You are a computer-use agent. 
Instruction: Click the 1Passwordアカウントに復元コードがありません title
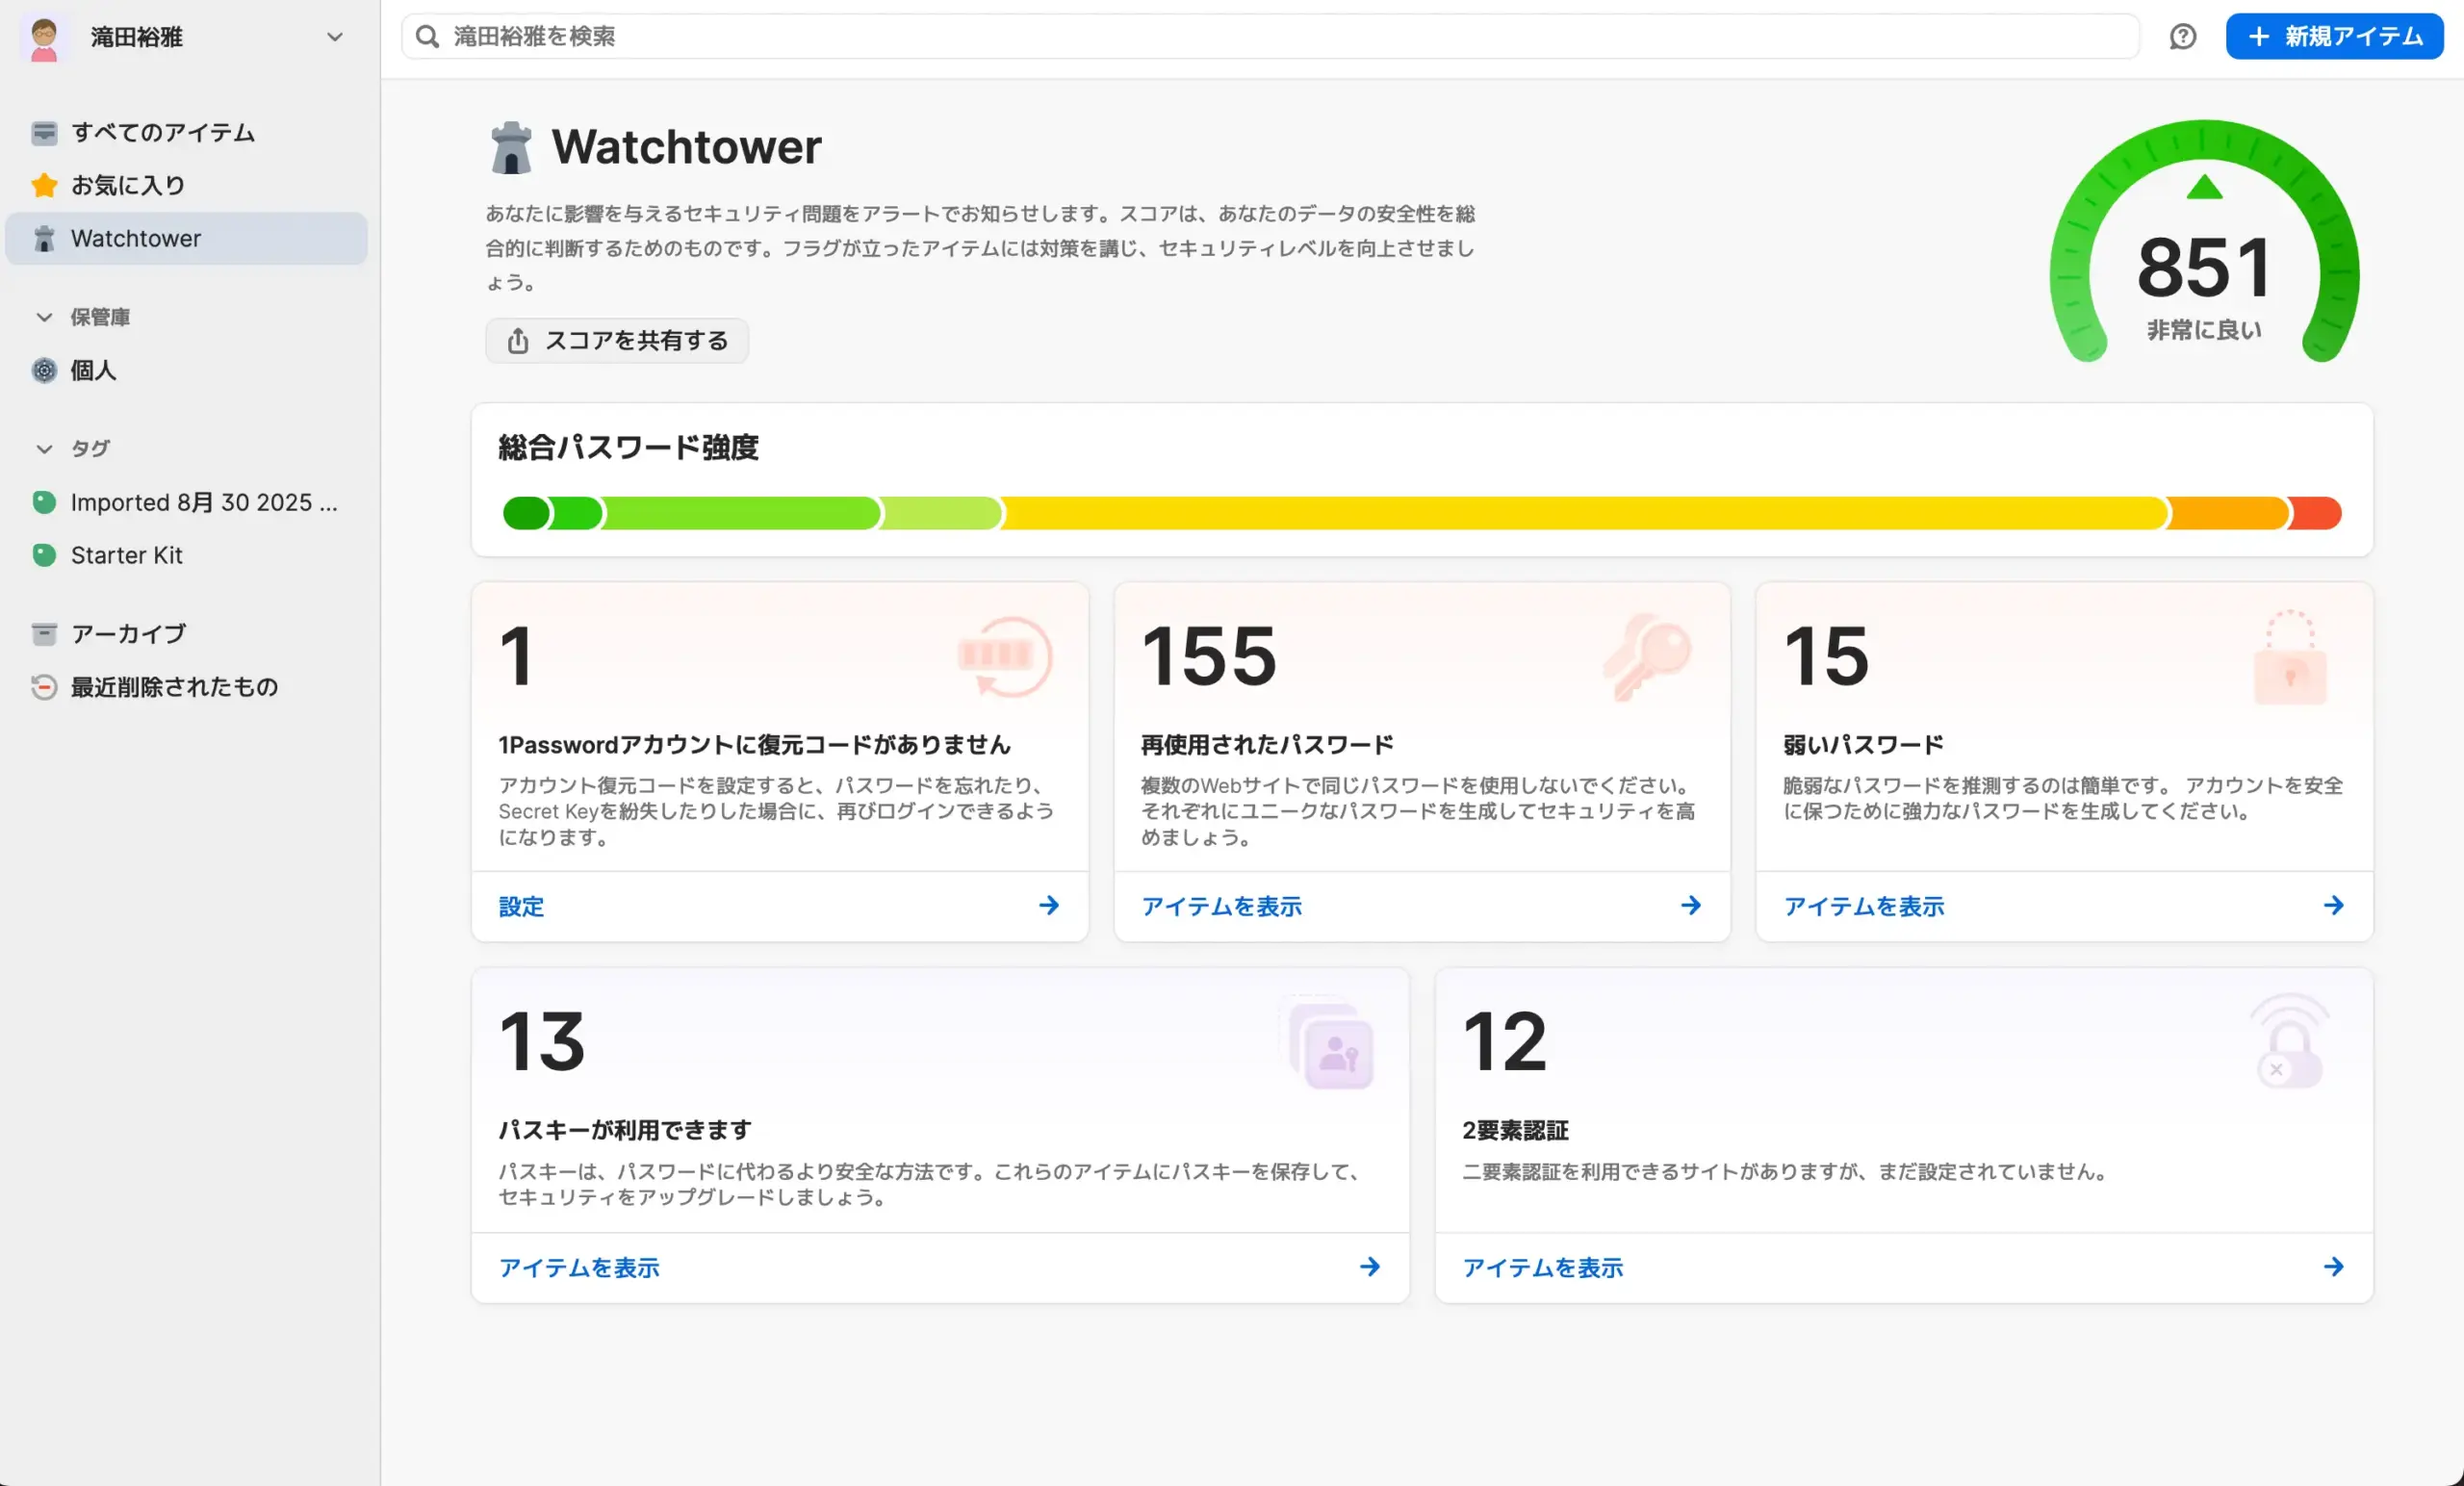coord(754,744)
